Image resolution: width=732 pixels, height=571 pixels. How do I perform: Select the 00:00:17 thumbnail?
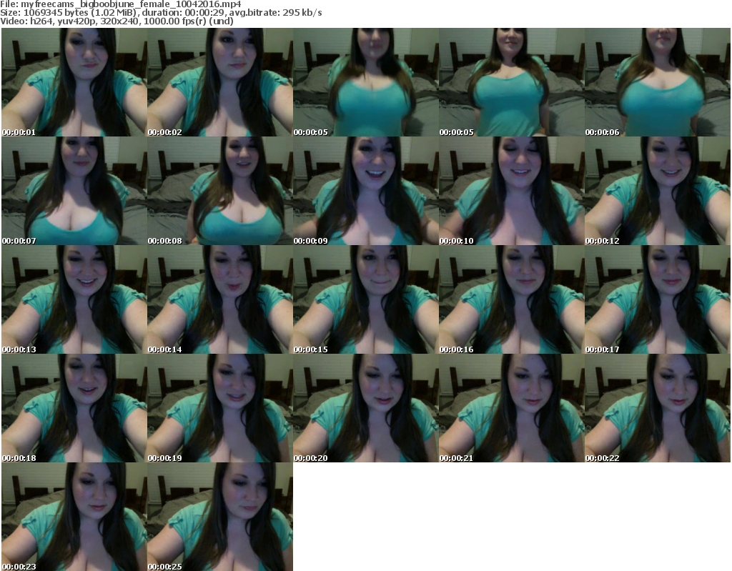pyautogui.click(x=657, y=299)
